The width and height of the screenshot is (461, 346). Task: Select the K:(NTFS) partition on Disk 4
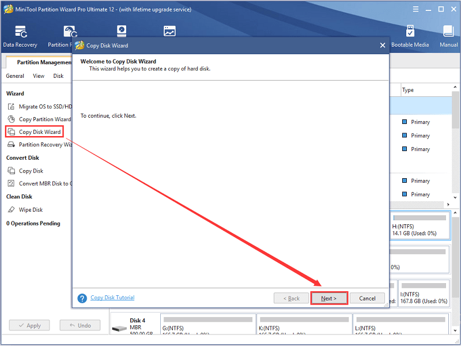coord(304,324)
